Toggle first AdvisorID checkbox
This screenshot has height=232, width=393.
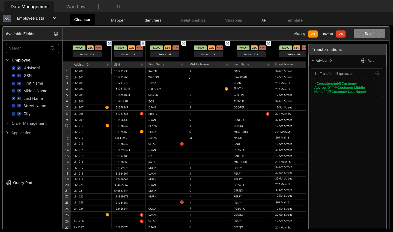click(x=14, y=68)
